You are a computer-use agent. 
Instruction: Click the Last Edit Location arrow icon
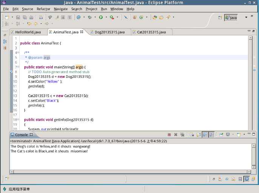[29, 24]
